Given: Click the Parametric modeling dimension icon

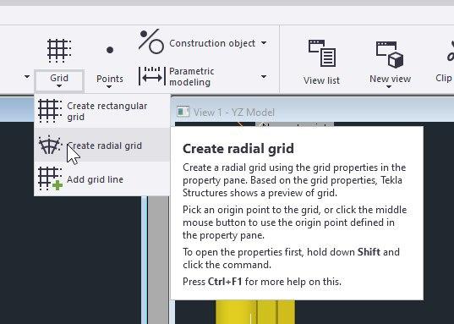Looking at the screenshot, I should pos(152,76).
